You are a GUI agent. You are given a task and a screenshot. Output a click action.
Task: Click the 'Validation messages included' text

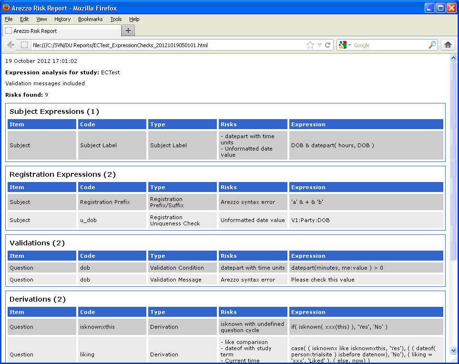point(45,83)
